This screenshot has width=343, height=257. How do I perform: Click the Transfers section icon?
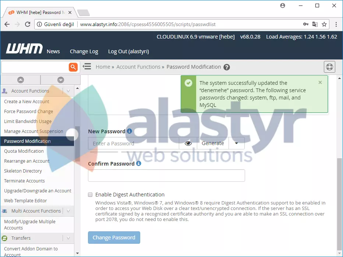tap(4, 238)
